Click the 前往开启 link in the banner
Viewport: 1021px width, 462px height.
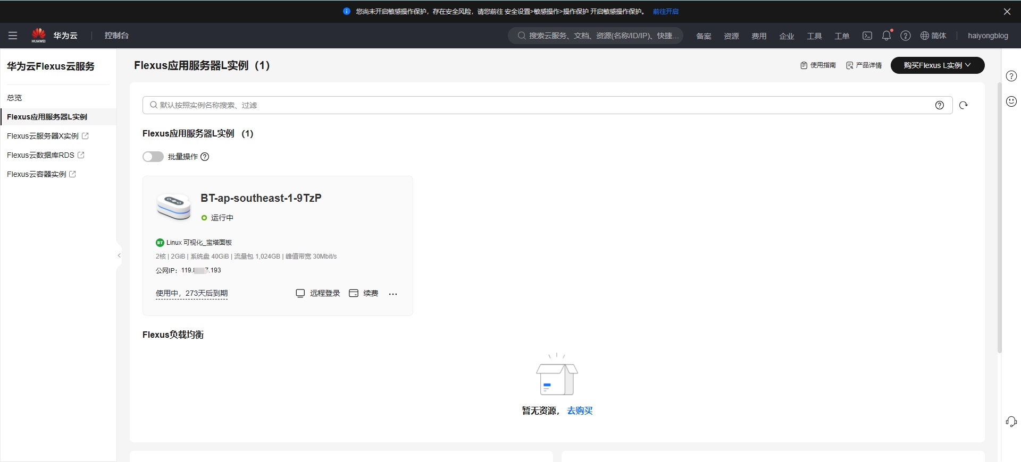pos(666,11)
